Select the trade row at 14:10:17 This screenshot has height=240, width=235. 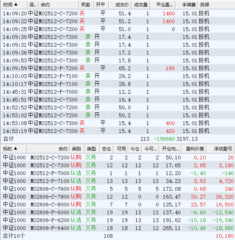(x=118, y=84)
